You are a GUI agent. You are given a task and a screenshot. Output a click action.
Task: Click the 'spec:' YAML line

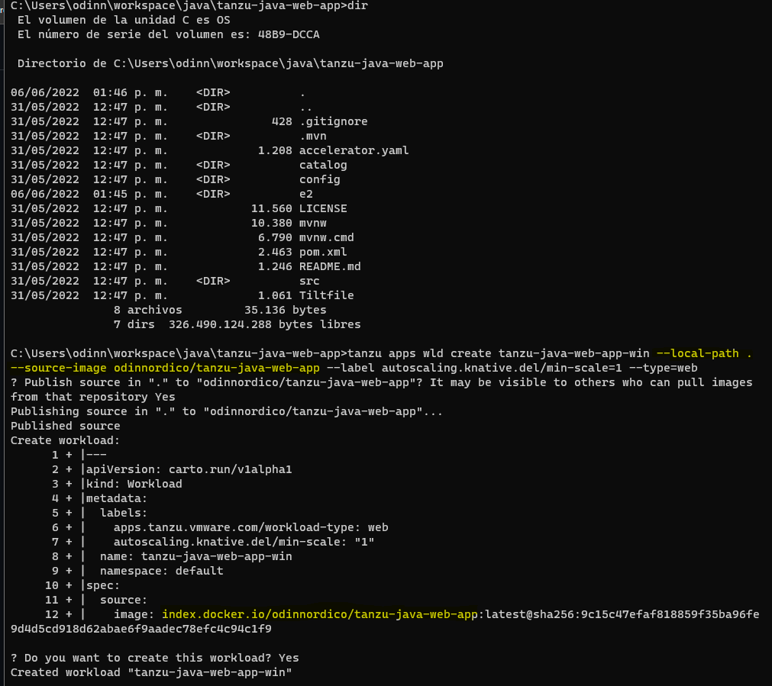click(x=103, y=585)
